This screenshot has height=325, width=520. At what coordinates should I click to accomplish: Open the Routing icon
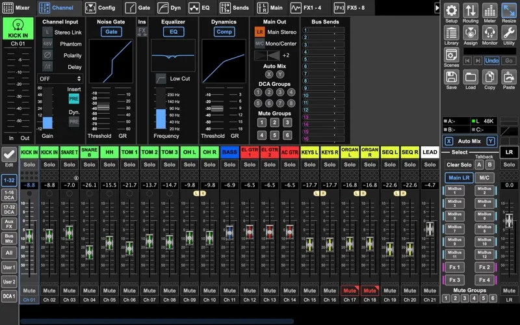pyautogui.click(x=471, y=10)
